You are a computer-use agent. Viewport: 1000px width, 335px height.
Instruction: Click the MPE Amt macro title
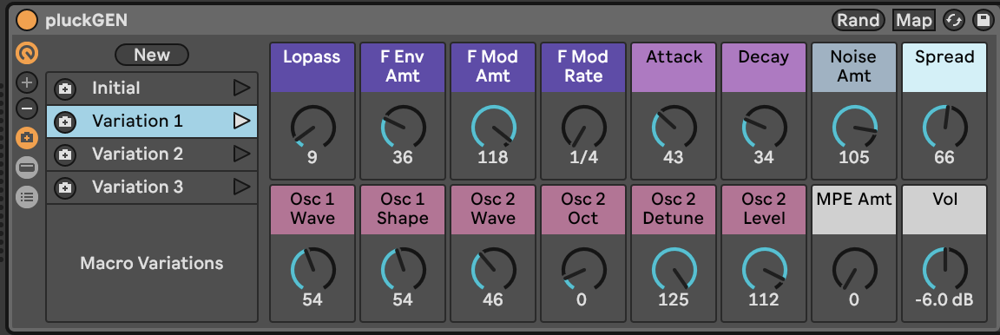[854, 199]
